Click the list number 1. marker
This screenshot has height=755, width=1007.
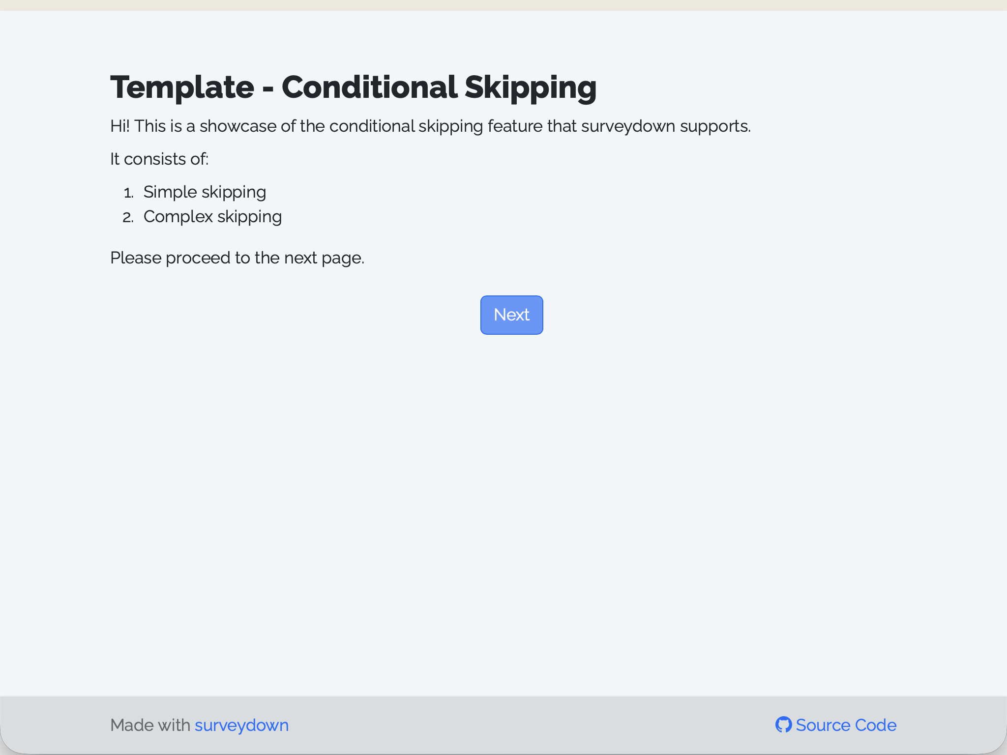click(x=128, y=193)
